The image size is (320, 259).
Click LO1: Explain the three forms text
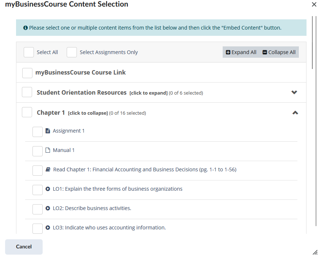[x=118, y=189]
